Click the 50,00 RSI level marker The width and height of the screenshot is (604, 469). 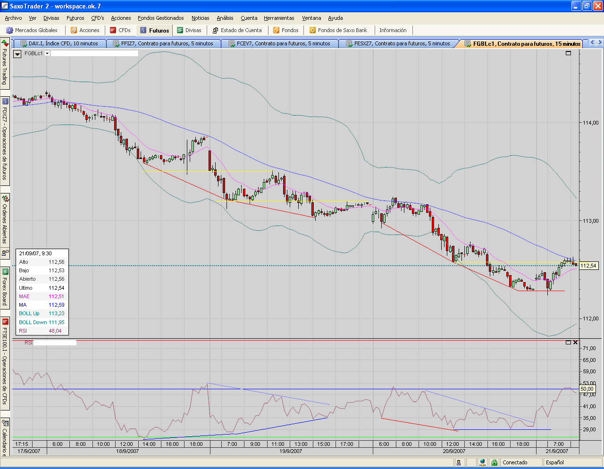point(587,389)
